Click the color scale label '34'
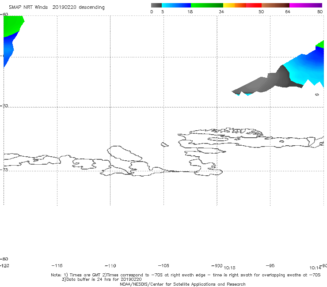327x287 pixels. pyautogui.click(x=221, y=11)
